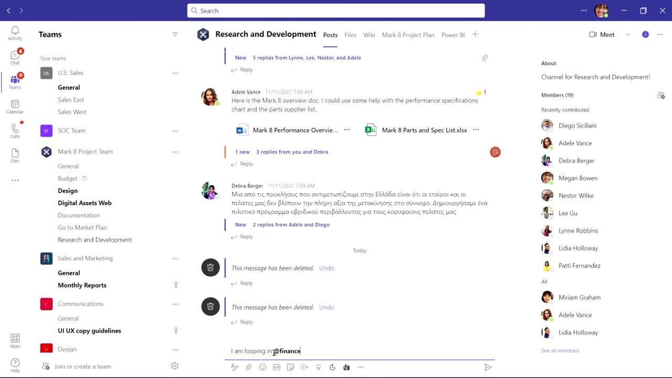The image size is (672, 378).
Task: Click the message compose box
Action: (360, 351)
